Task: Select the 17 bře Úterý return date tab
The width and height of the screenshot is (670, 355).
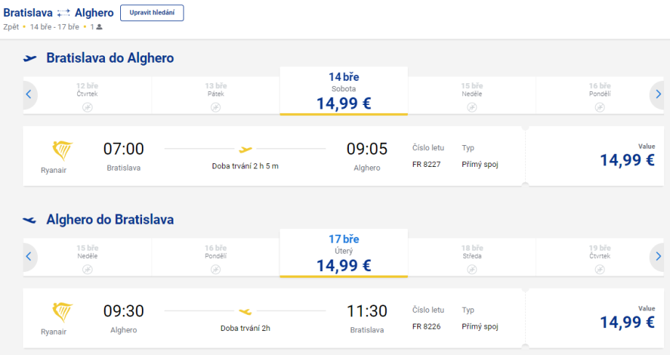Action: click(344, 253)
